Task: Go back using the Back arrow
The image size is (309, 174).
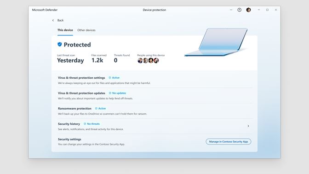Action: coord(53,20)
